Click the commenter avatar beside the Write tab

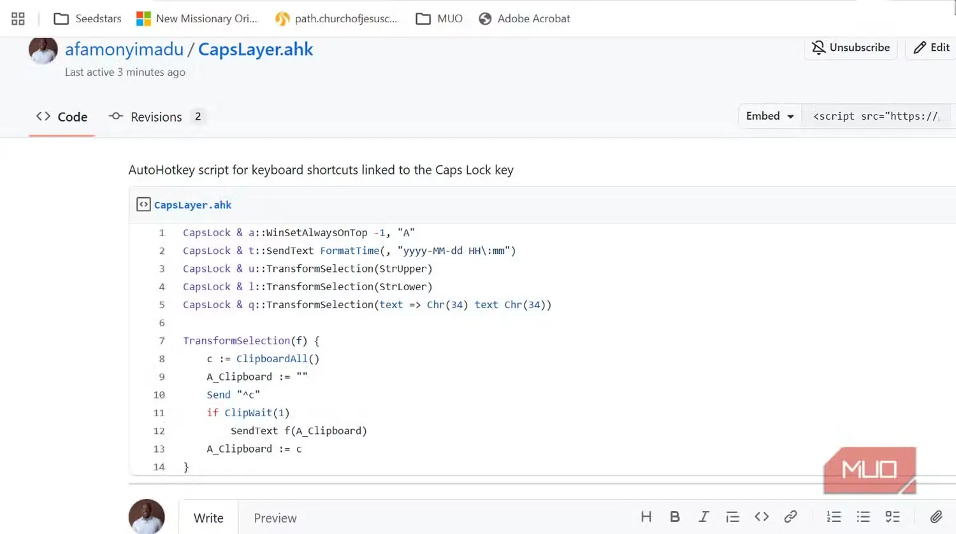click(x=147, y=516)
